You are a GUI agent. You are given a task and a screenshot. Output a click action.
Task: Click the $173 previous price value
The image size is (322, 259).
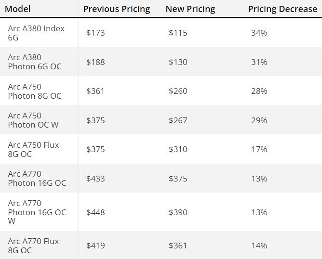(x=95, y=33)
